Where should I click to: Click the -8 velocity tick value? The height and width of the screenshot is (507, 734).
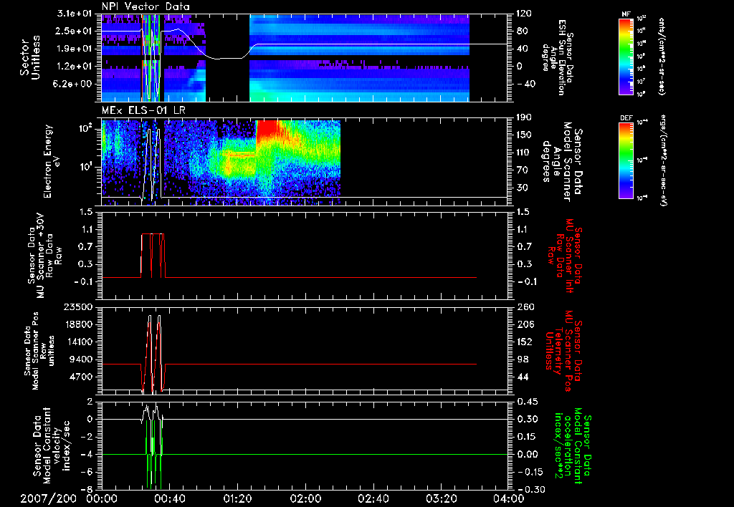coord(87,490)
